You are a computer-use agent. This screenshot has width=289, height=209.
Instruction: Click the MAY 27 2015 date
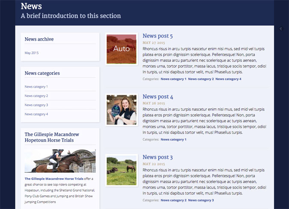tap(154, 43)
